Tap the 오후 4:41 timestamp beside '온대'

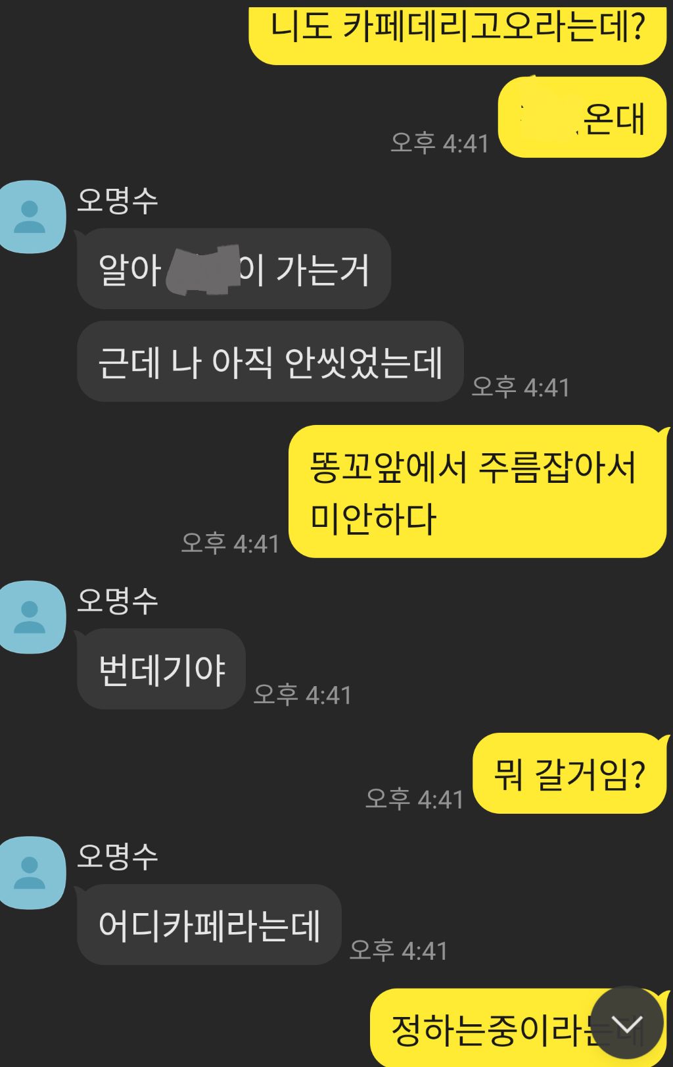pos(440,143)
